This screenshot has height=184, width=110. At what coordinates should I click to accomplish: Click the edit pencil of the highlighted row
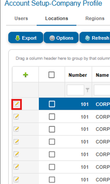click(x=16, y=104)
